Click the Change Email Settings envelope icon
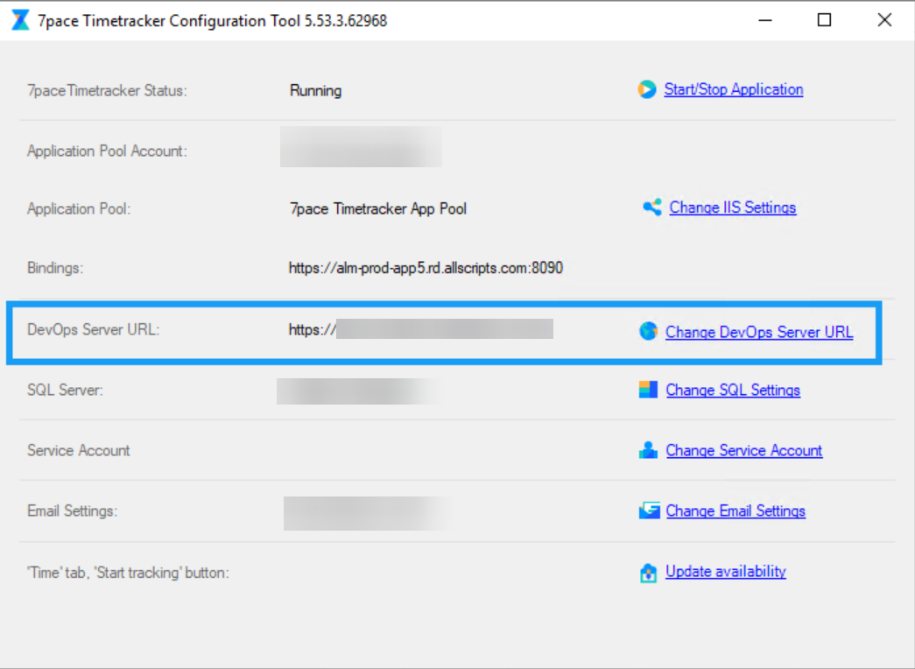Viewport: 915px width, 669px height. [649, 511]
